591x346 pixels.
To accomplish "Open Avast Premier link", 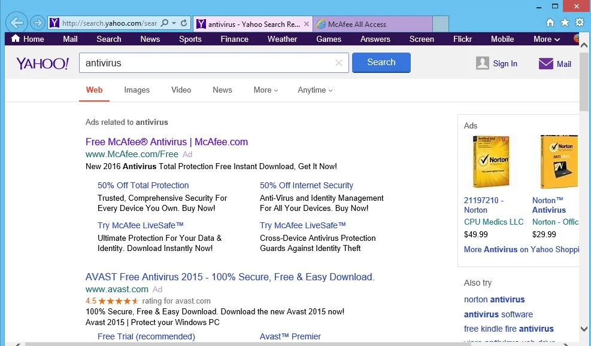I will pyautogui.click(x=290, y=336).
